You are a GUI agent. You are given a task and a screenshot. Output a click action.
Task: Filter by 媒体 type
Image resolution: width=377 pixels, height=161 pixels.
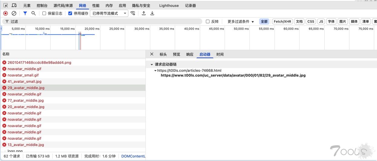[354, 21]
